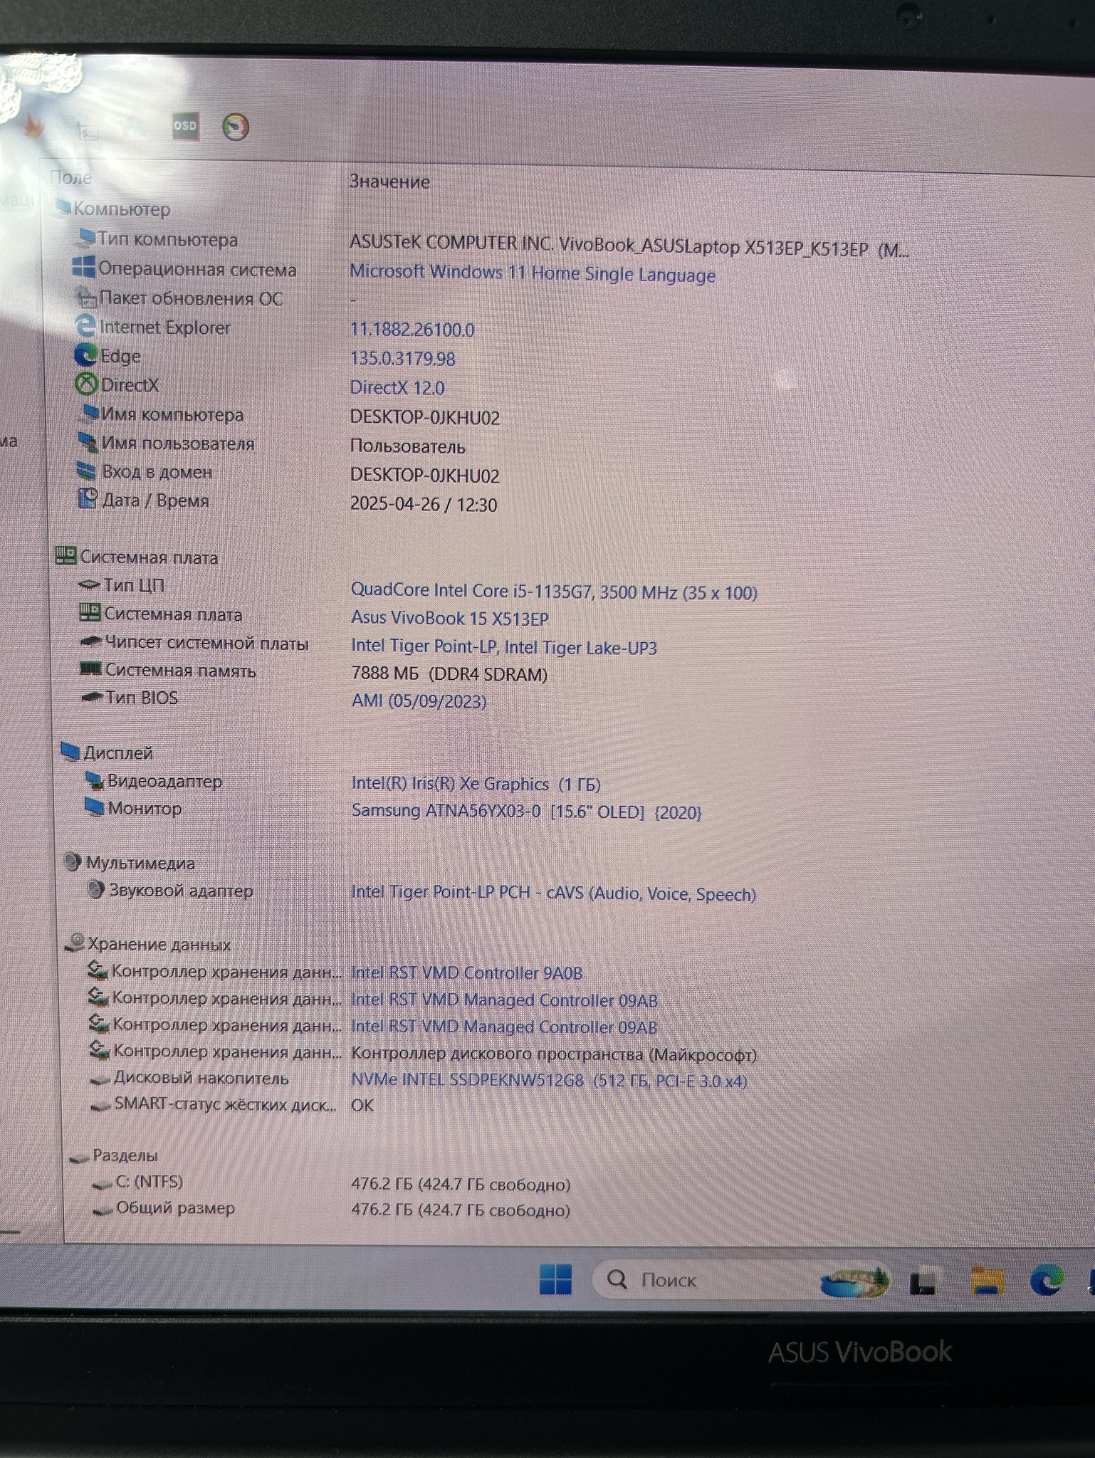Click the Тип компьютера row icon
1095x1458 pixels.
87,236
